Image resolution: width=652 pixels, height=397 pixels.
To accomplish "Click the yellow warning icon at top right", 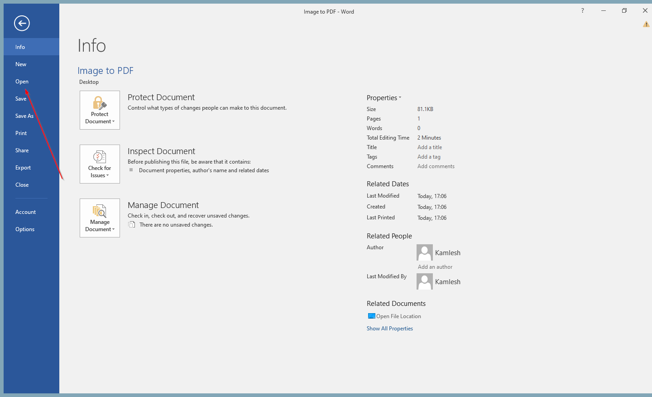I will [x=646, y=24].
